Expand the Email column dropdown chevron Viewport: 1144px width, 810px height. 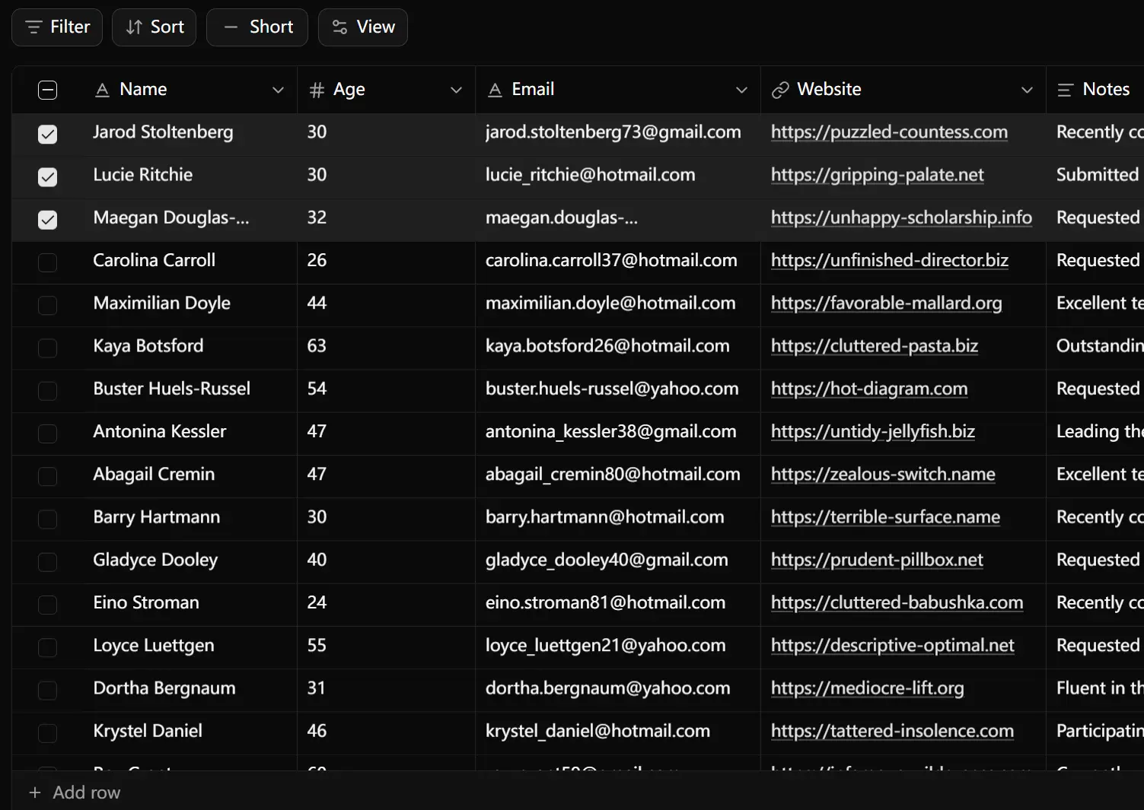click(741, 90)
